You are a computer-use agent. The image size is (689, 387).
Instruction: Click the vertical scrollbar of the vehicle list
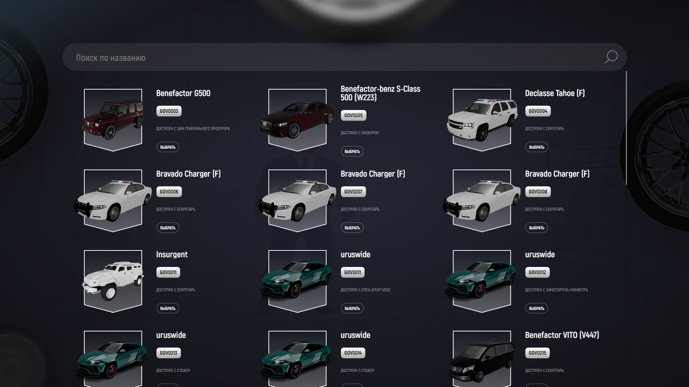point(626,128)
